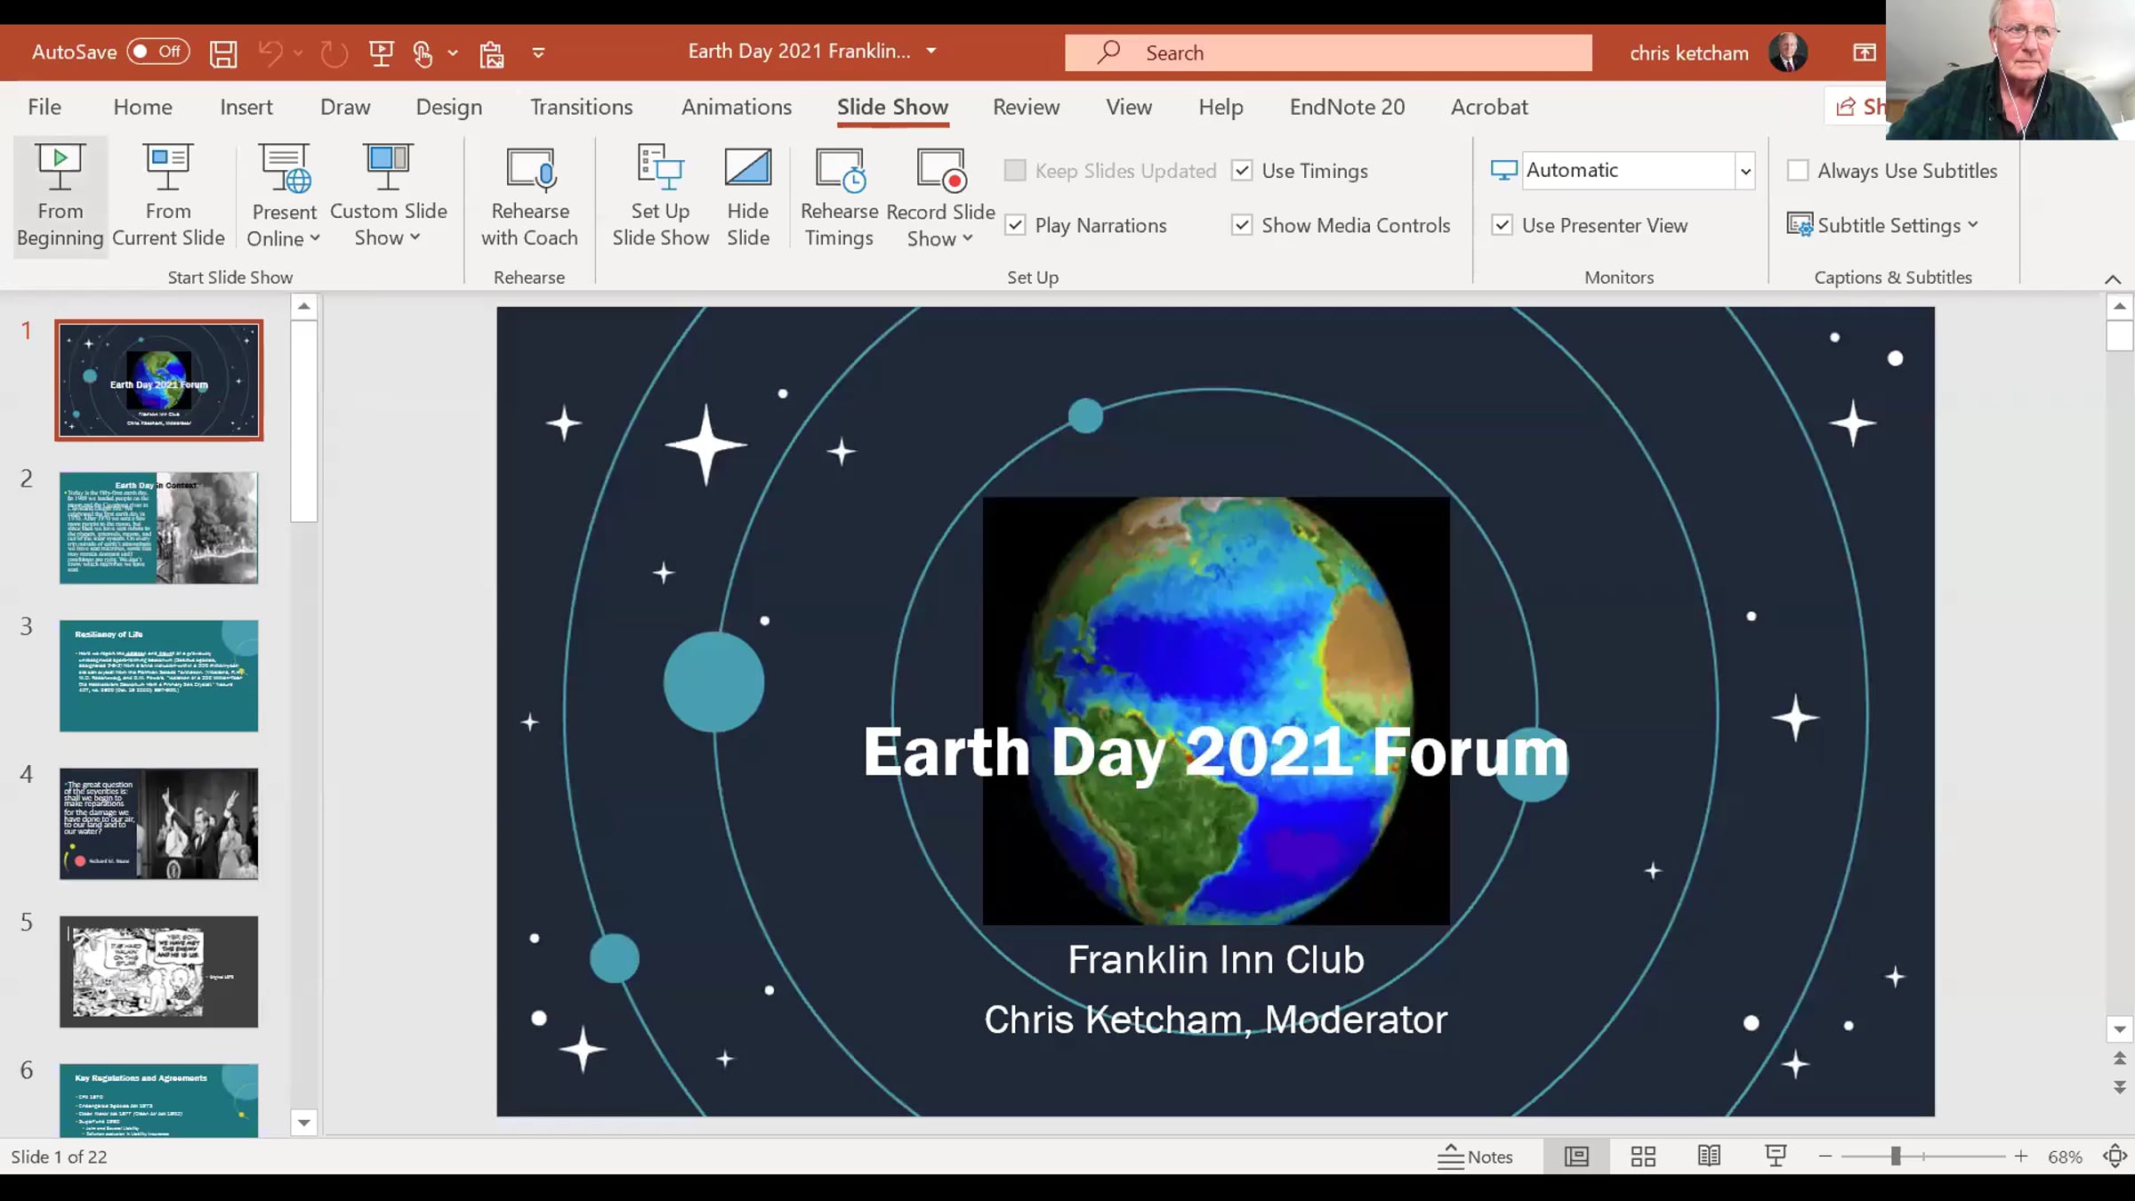Click Rehearse with Coach
Viewport: 2135px width, 1201px height.
(x=530, y=197)
